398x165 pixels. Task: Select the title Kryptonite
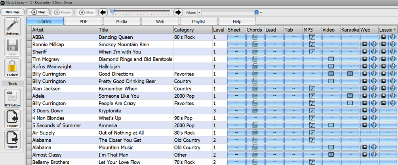136,111
